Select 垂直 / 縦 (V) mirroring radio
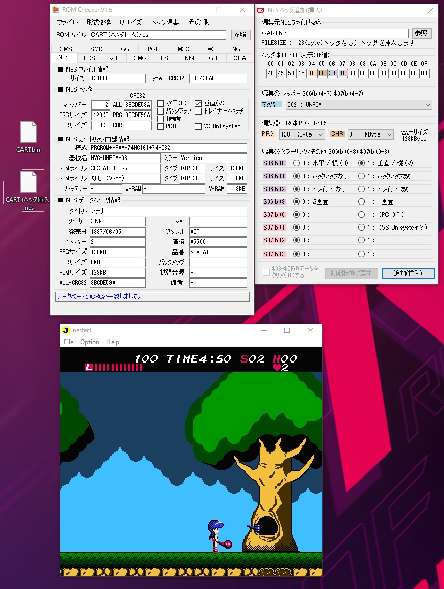Viewport: 444px width, 589px height. coord(361,163)
